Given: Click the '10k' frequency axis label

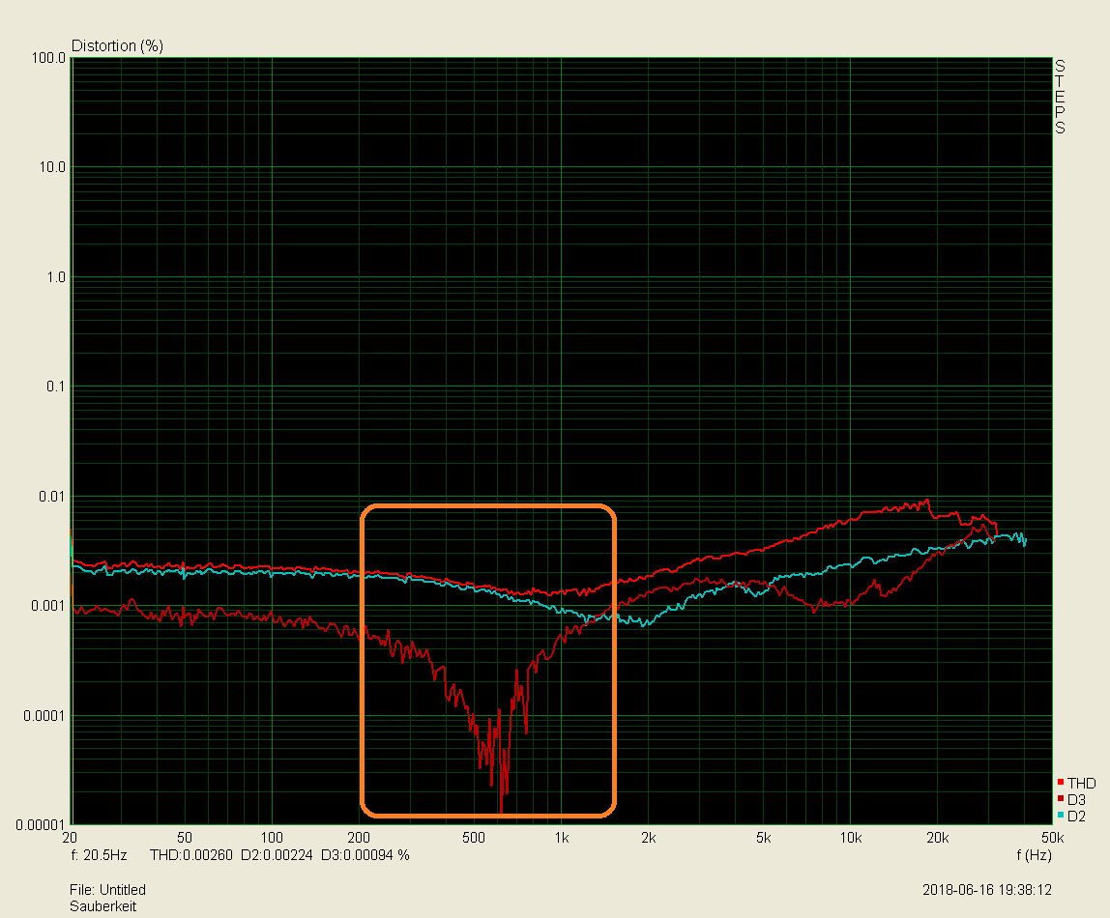Looking at the screenshot, I should (850, 838).
